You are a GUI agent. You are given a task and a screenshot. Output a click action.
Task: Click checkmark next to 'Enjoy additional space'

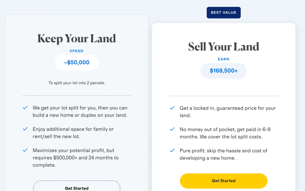25,129
